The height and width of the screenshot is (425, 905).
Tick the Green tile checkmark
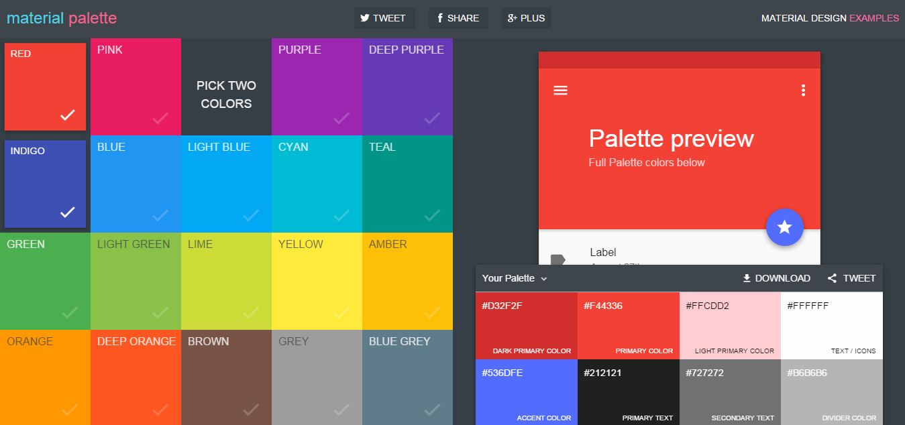pos(70,313)
